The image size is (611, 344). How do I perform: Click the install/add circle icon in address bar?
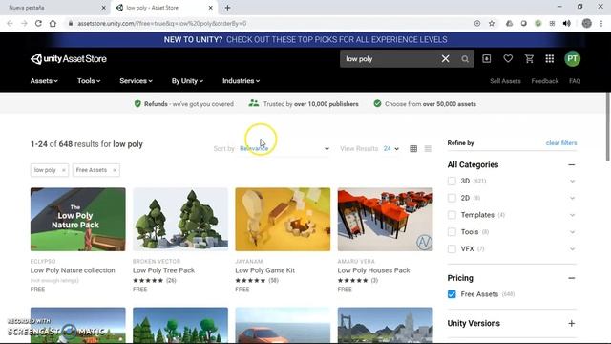coord(477,23)
